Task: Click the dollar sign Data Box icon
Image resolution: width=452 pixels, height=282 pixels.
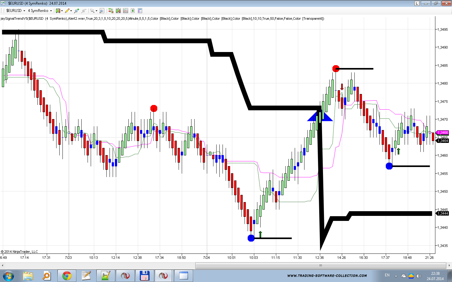Action: (x=133, y=11)
